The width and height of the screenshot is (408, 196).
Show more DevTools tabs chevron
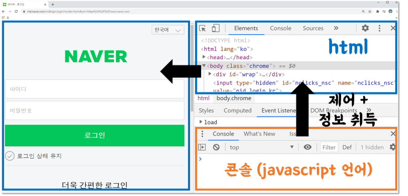(x=336, y=28)
